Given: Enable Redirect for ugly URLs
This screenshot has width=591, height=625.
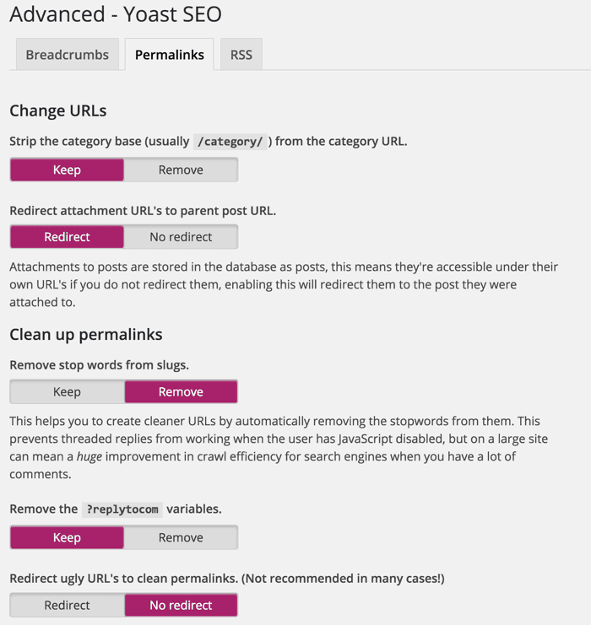Looking at the screenshot, I should (x=67, y=605).
